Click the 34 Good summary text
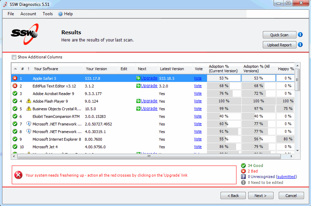The width and height of the screenshot is (311, 206). click(x=255, y=166)
